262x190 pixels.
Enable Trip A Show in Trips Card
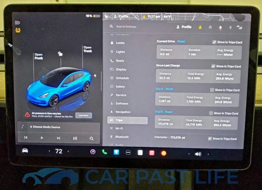[212, 90]
